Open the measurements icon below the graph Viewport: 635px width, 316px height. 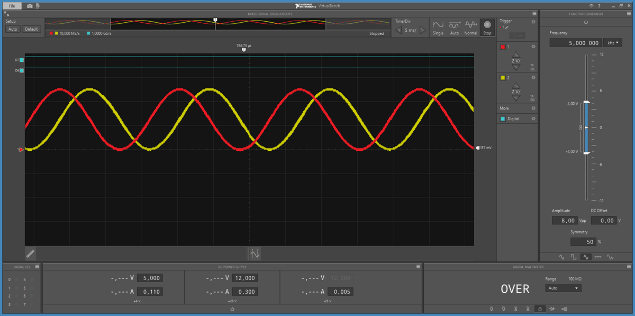255,254
